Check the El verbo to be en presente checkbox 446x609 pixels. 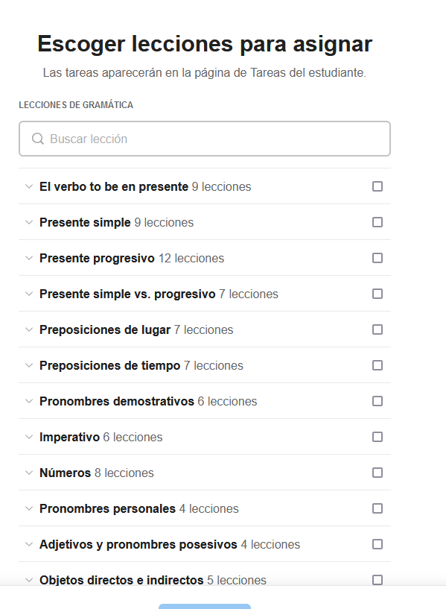pos(377,186)
